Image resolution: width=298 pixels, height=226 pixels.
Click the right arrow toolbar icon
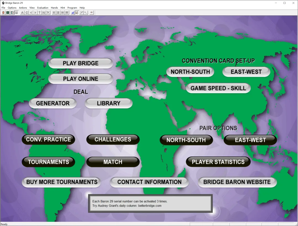coord(35,12)
